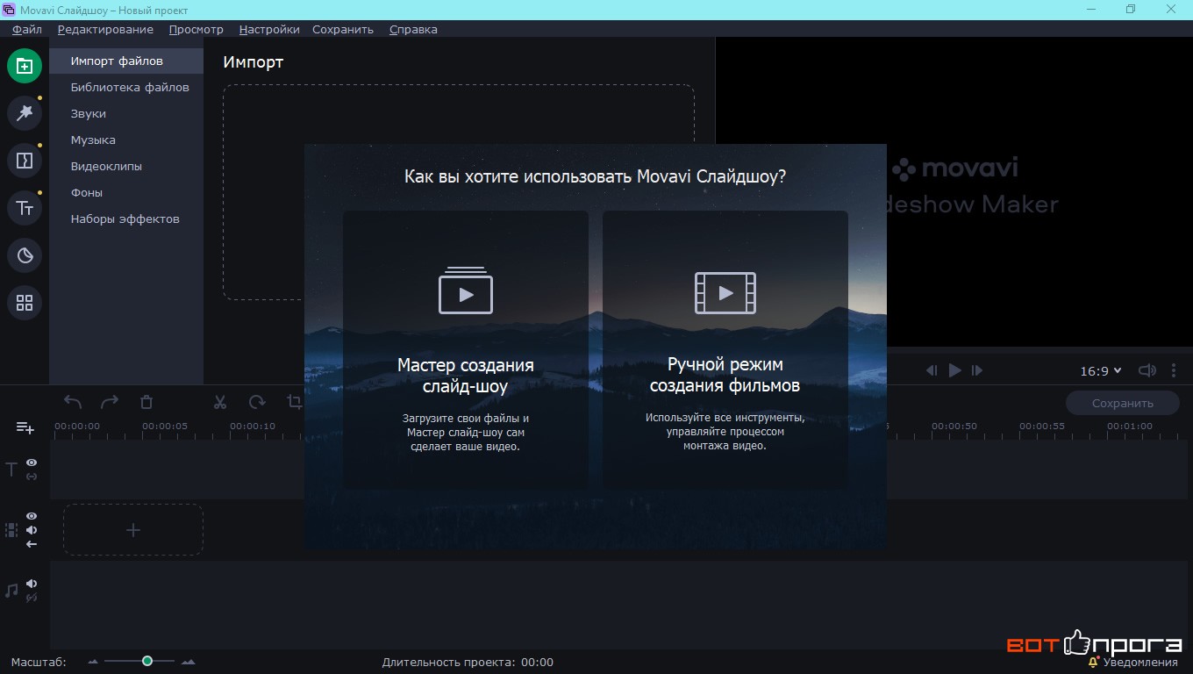This screenshot has height=674, width=1193.
Task: Open the Import files sidebar icon
Action: [25, 66]
